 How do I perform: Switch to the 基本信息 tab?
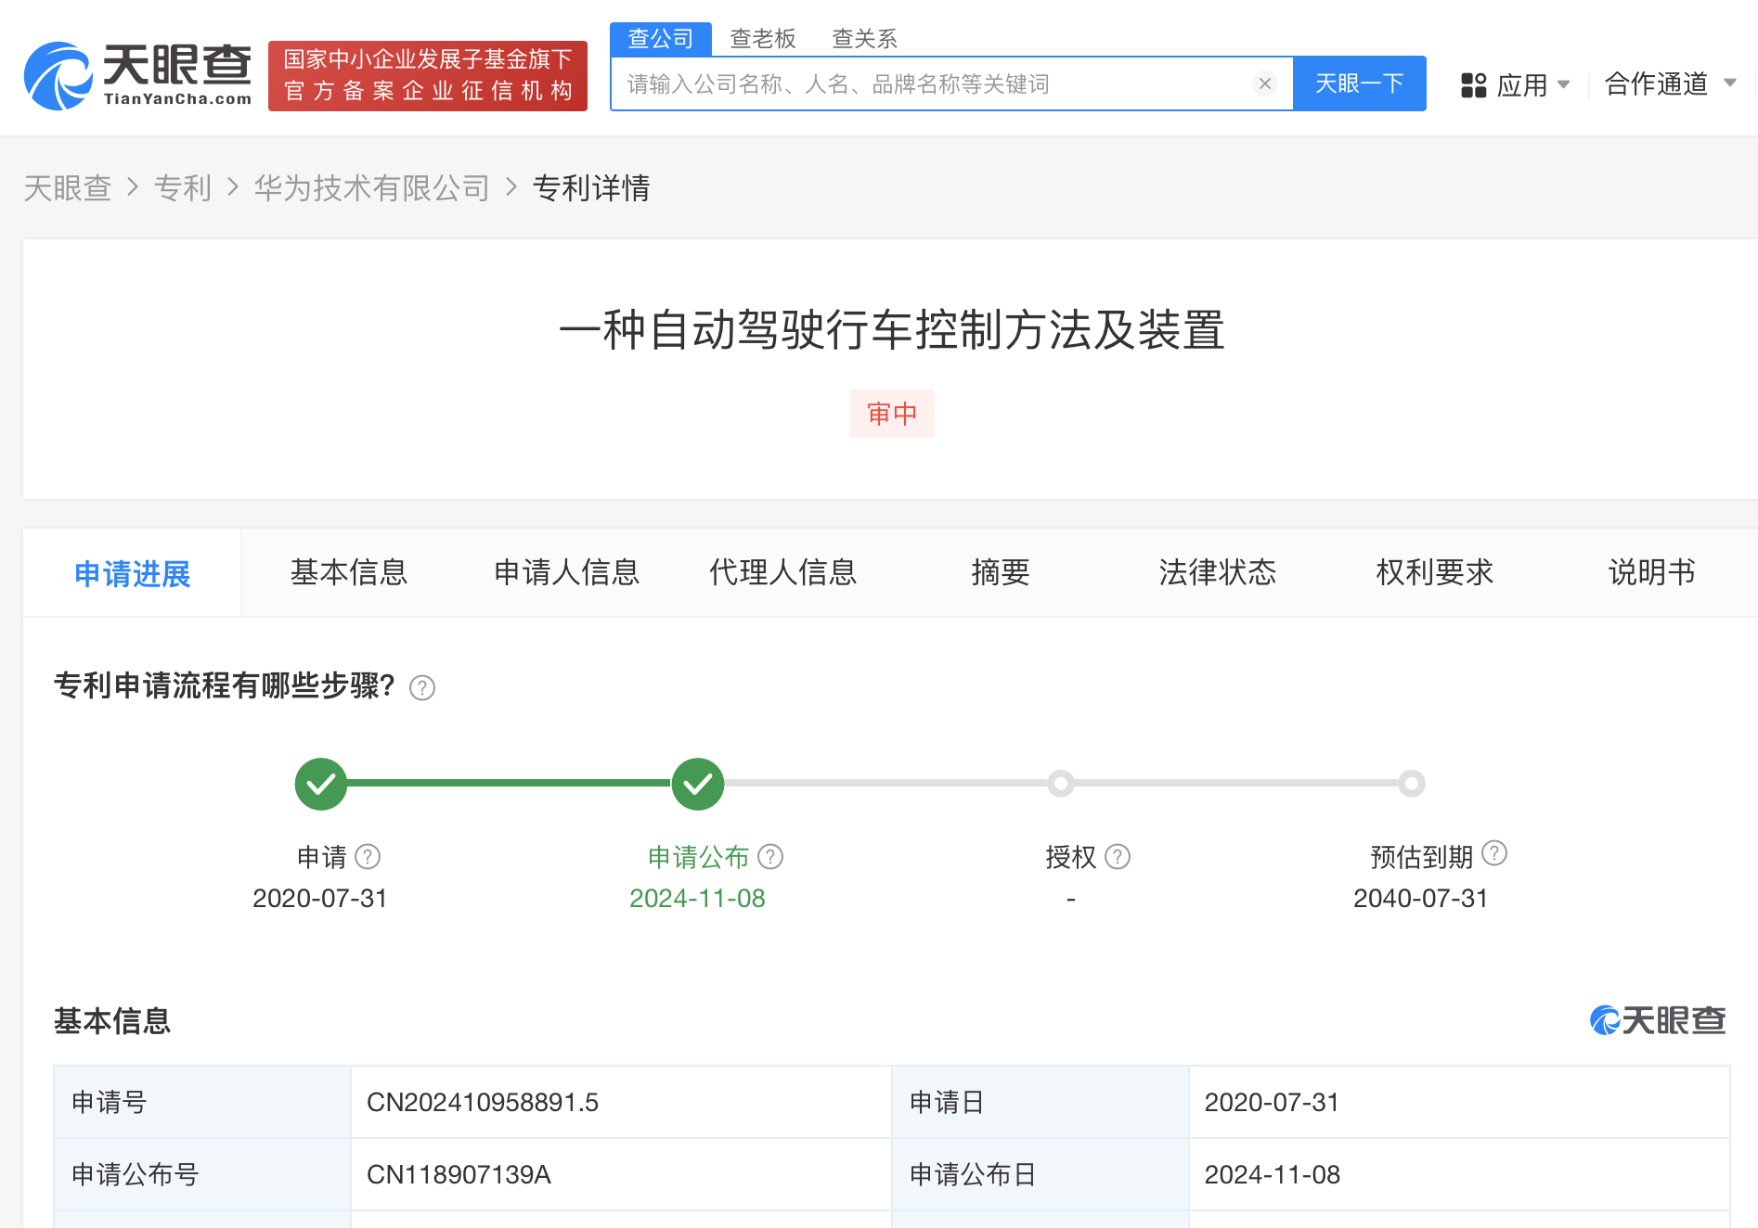click(x=349, y=572)
